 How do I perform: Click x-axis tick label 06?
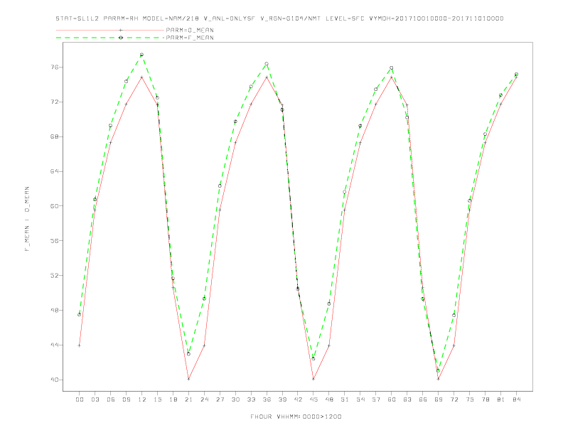pos(111,399)
